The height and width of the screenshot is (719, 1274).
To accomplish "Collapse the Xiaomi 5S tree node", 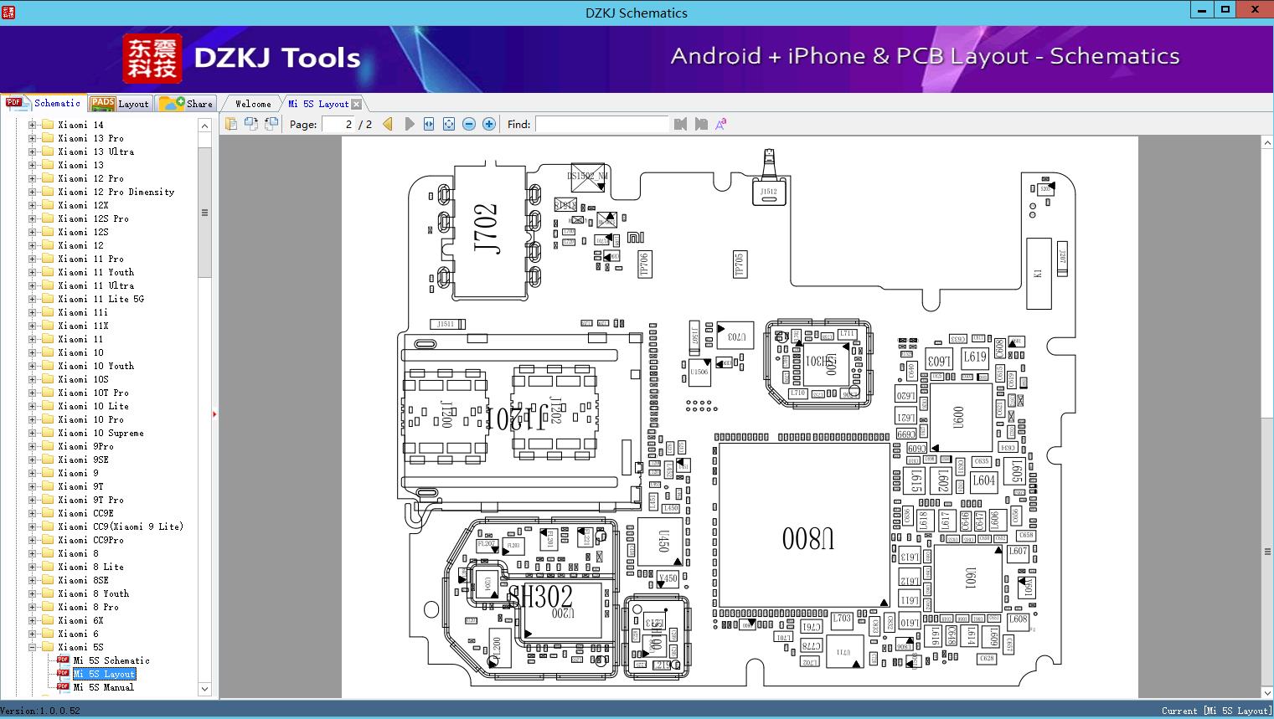I will pos(32,647).
